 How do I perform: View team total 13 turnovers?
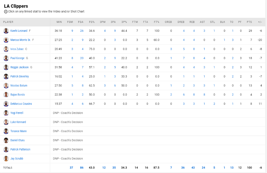(x=232, y=168)
